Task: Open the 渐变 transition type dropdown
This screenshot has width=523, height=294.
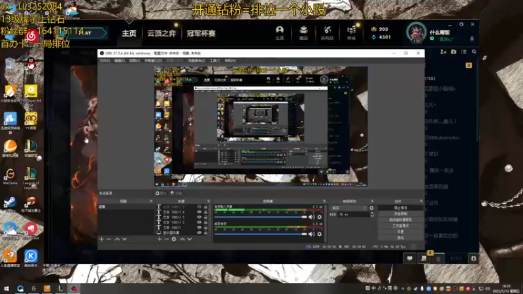Action: pyautogui.click(x=348, y=208)
